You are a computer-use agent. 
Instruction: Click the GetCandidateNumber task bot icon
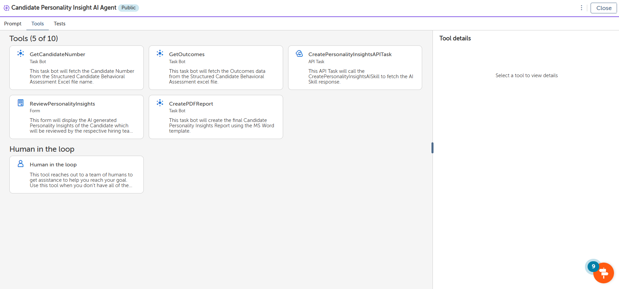coord(21,53)
